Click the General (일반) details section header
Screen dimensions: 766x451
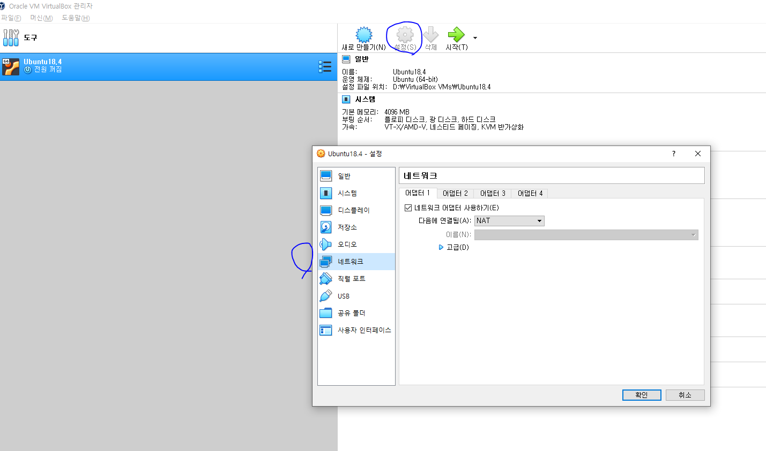click(x=362, y=59)
